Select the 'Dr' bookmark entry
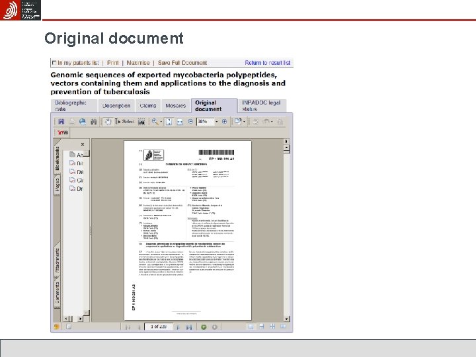 coord(76,189)
